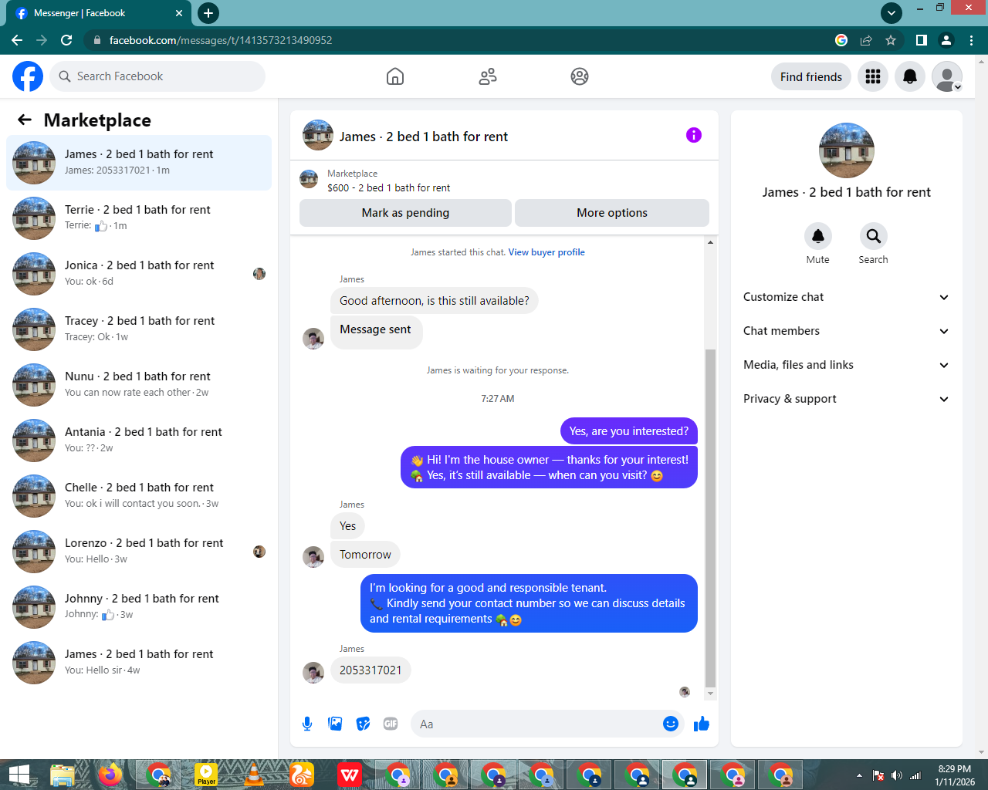This screenshot has width=988, height=790.
Task: Open the Google icon in address bar
Action: (x=841, y=40)
